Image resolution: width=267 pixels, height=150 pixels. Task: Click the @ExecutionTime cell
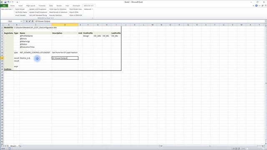tap(35, 47)
